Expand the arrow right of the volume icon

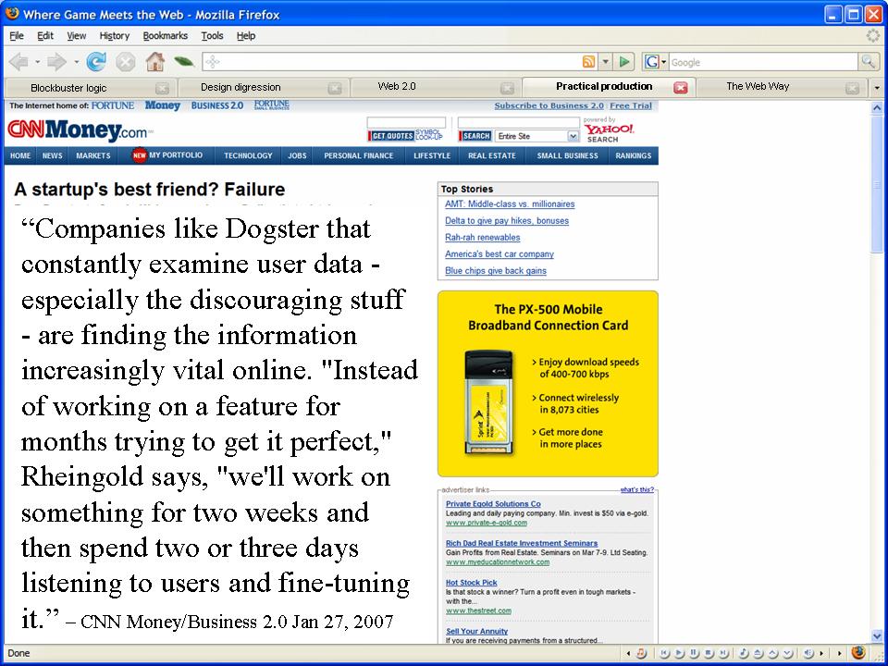pos(821,653)
